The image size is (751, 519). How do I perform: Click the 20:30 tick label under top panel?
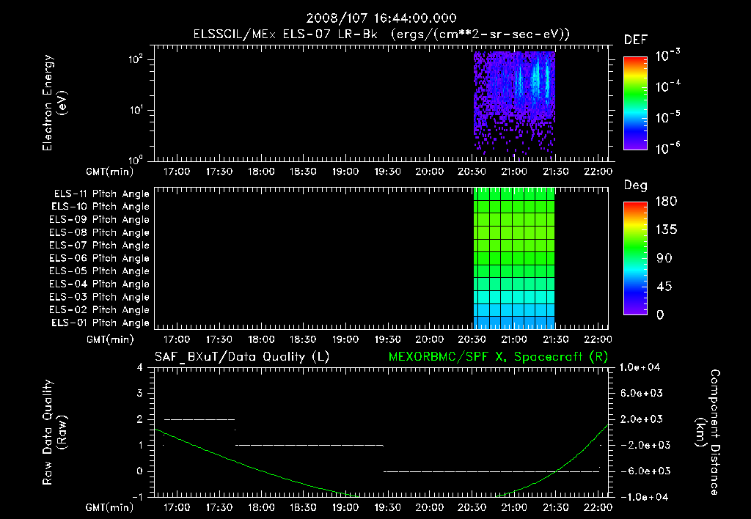tap(472, 172)
